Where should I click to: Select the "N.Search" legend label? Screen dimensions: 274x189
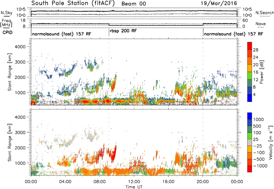point(264,13)
